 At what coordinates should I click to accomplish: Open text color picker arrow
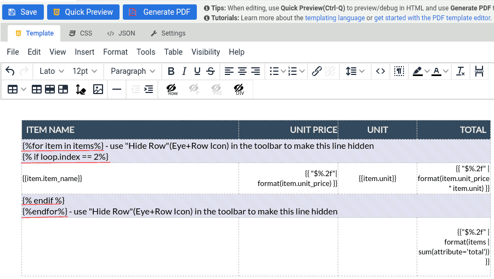[x=446, y=71]
